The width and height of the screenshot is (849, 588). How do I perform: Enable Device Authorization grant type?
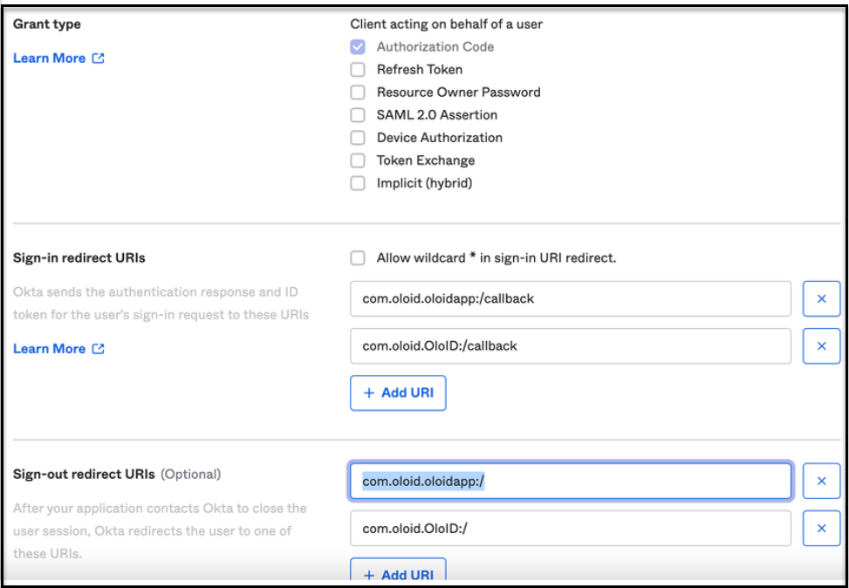358,138
